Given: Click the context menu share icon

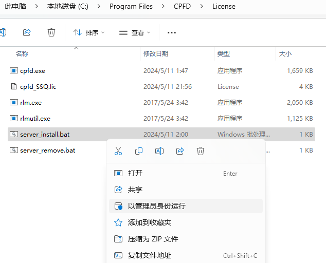Looking at the screenshot, I should (x=180, y=151).
